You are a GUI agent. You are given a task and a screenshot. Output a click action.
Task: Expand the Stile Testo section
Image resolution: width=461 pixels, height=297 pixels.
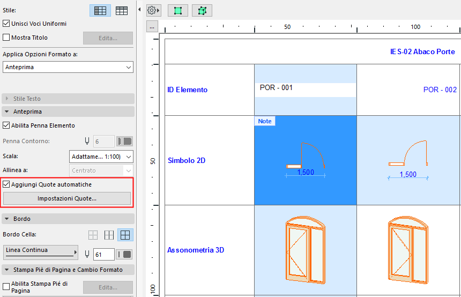[68, 99]
